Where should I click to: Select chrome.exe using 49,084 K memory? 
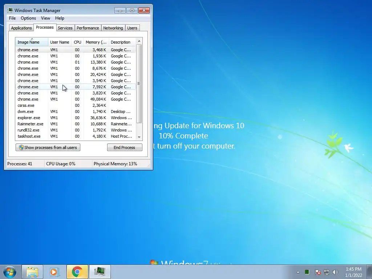76,99
